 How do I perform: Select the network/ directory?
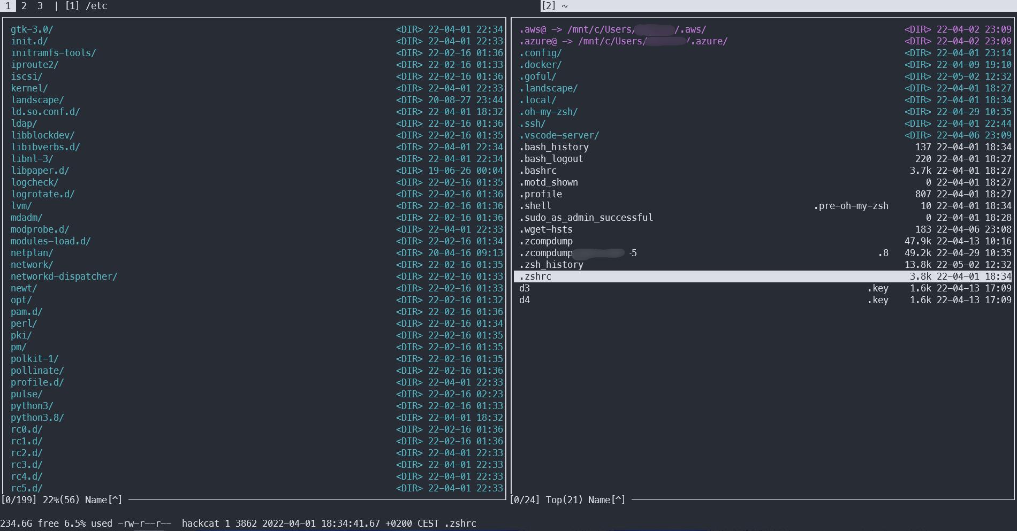point(257,265)
